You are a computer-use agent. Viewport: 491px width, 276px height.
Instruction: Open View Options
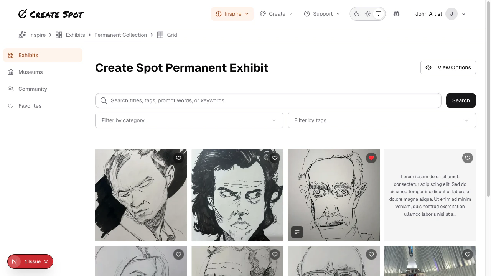pyautogui.click(x=448, y=67)
